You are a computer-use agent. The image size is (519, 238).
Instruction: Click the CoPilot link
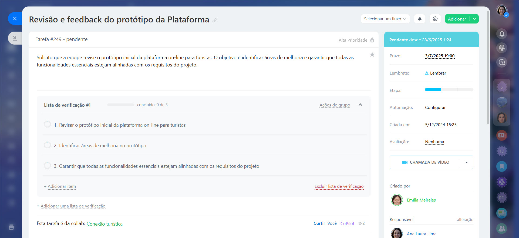pos(347,223)
